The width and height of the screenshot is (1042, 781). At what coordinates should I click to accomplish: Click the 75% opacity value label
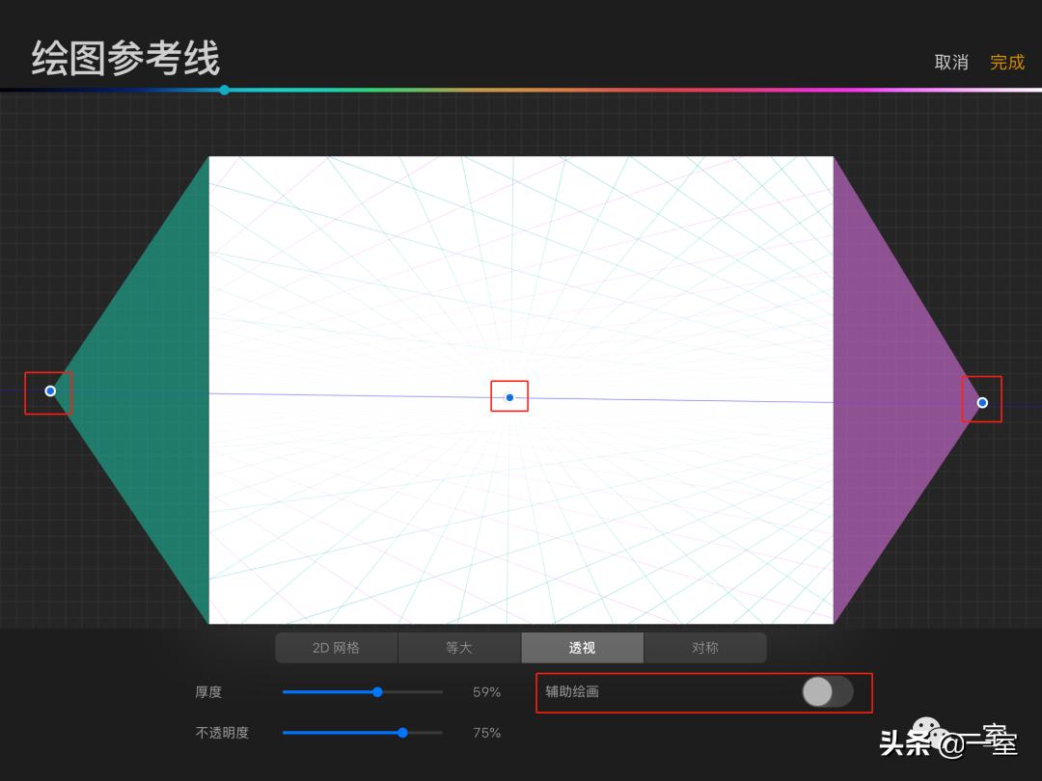click(x=486, y=733)
